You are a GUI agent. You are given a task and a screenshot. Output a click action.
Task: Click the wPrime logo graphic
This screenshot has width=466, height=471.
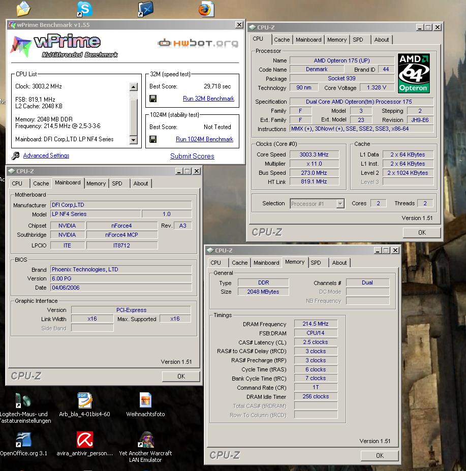(x=65, y=46)
